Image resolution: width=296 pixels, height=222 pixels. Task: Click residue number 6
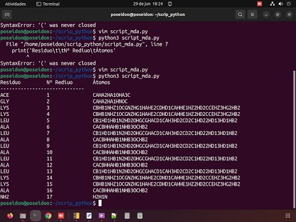[x=48, y=127]
